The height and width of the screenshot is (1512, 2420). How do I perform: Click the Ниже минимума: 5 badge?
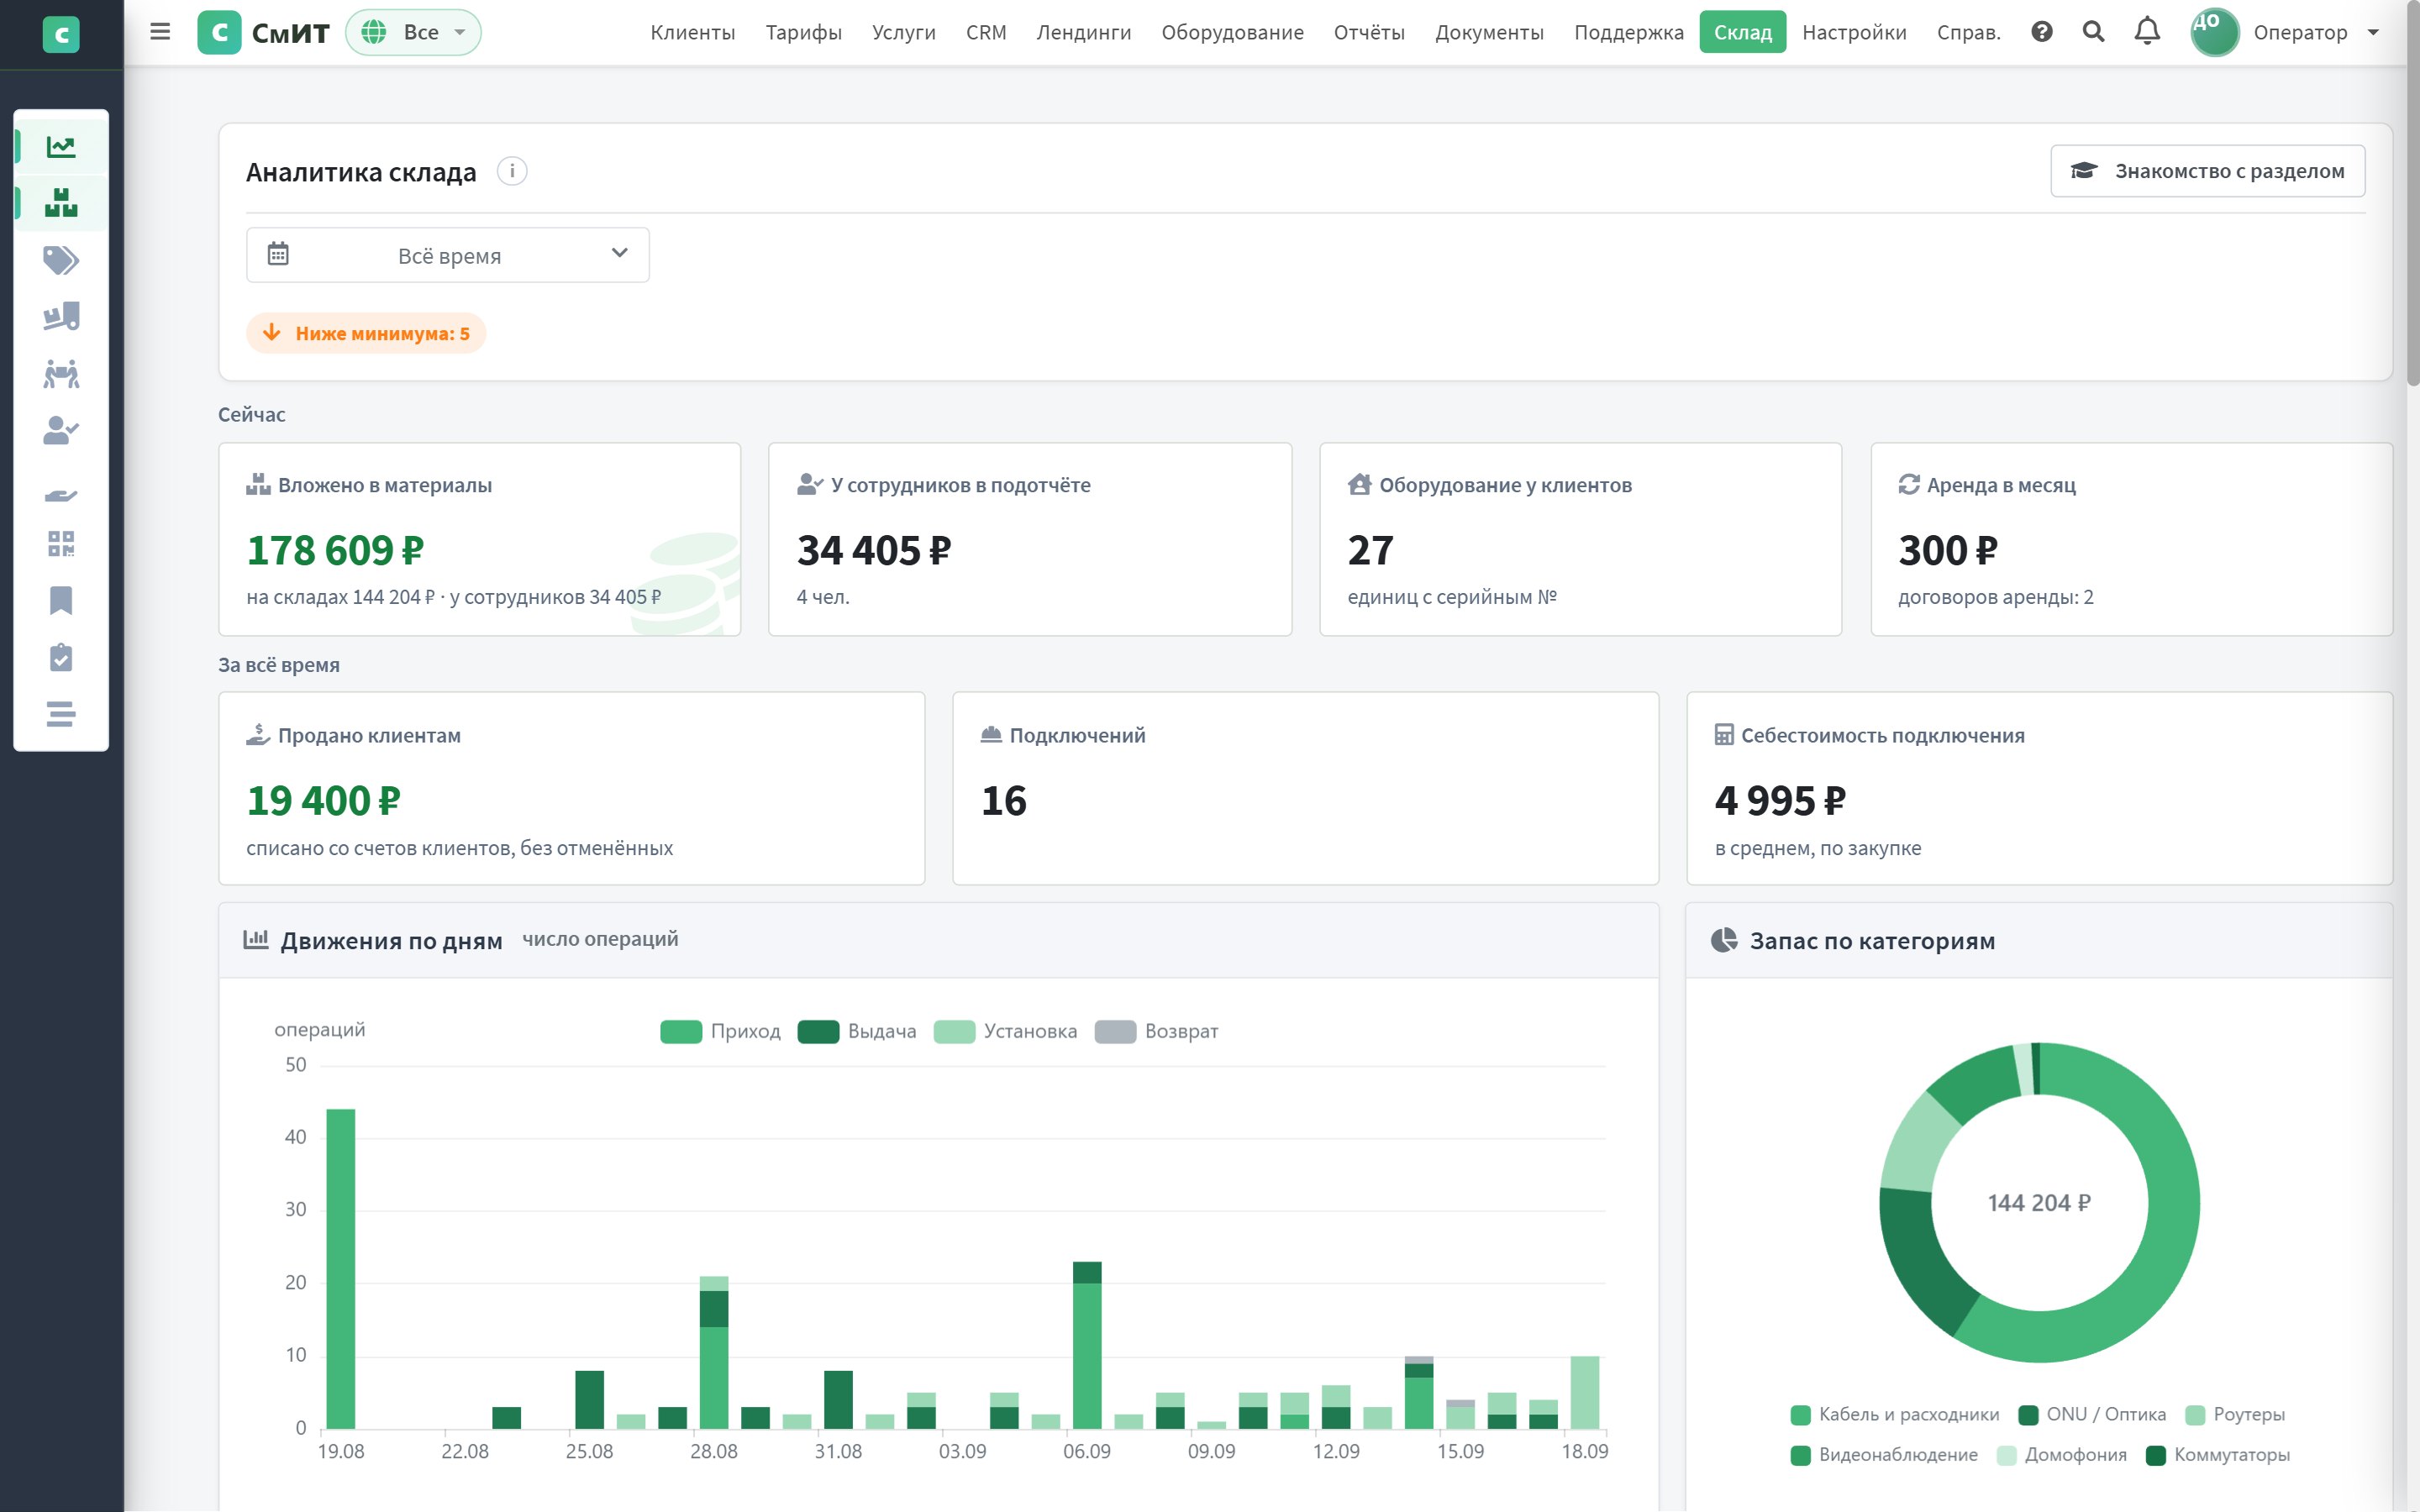point(366,333)
